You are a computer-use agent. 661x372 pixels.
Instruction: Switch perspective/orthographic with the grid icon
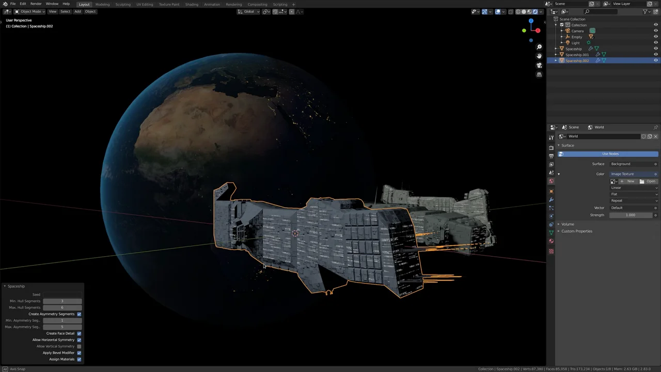pyautogui.click(x=539, y=75)
